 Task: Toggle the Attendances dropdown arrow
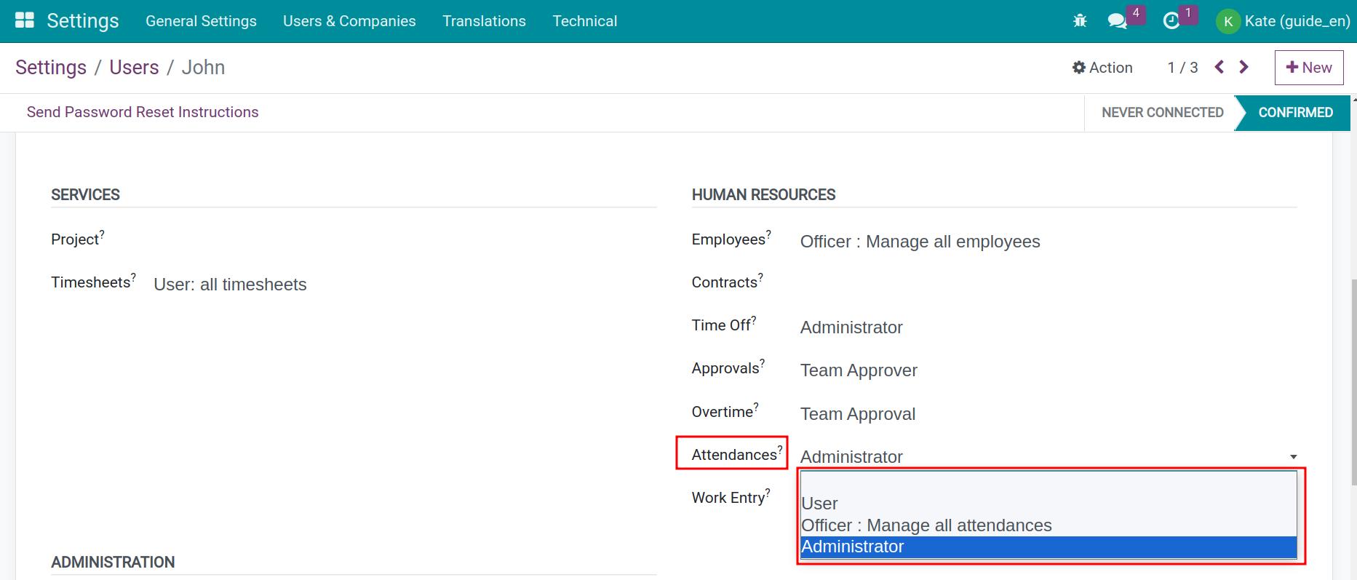click(1293, 457)
